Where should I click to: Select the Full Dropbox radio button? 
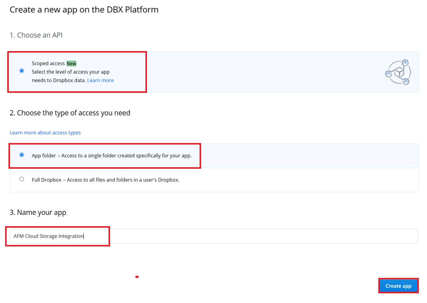click(22, 179)
